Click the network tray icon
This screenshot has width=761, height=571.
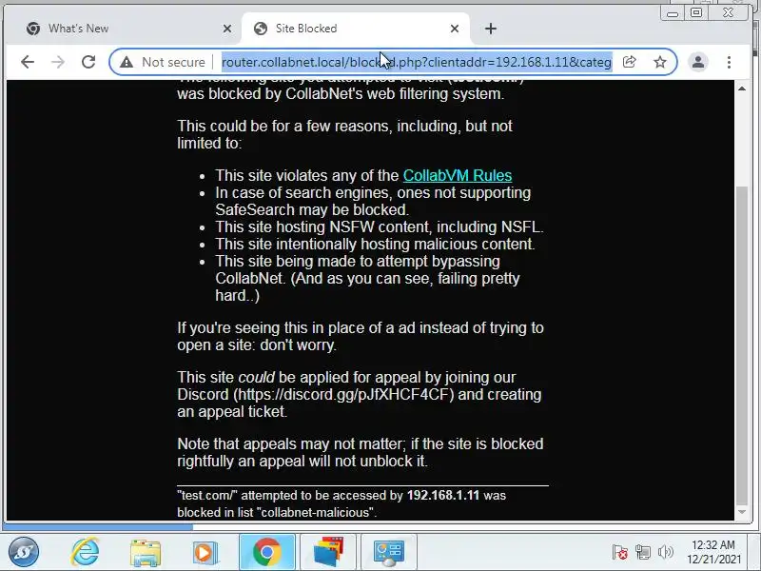pyautogui.click(x=643, y=552)
